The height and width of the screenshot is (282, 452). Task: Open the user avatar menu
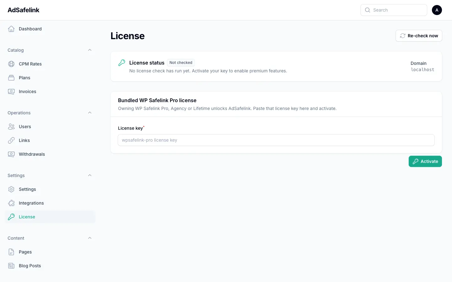pyautogui.click(x=437, y=10)
